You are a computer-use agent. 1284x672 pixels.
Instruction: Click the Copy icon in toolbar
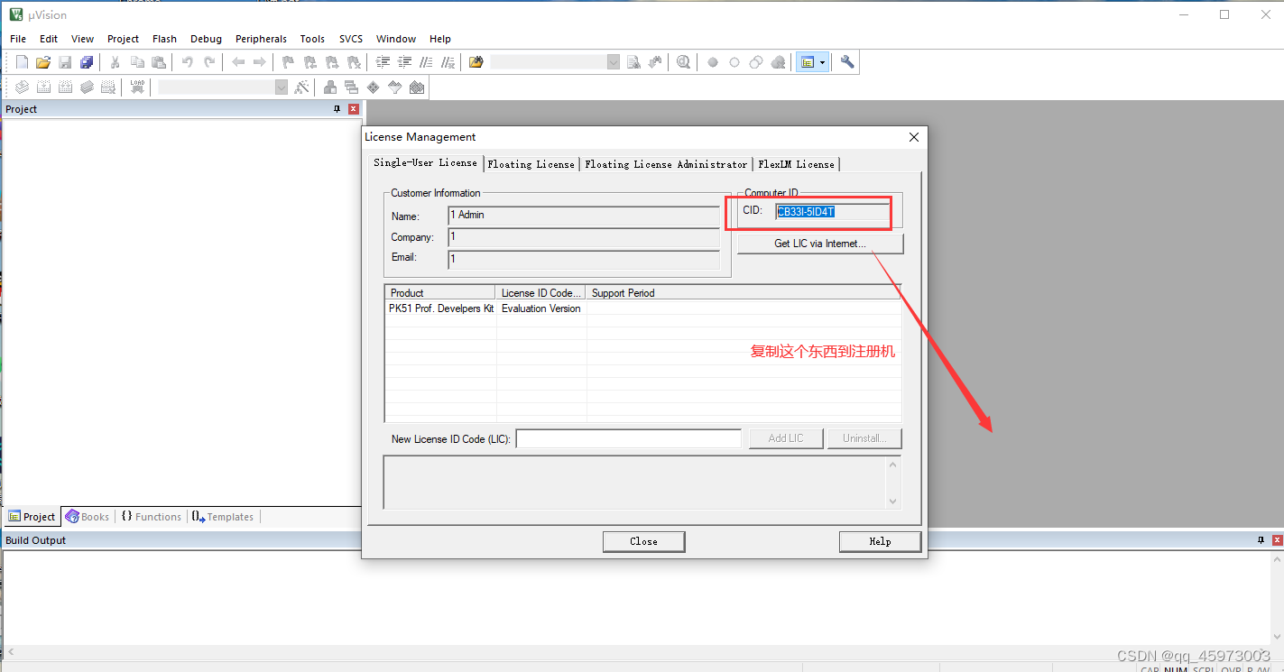pos(137,62)
